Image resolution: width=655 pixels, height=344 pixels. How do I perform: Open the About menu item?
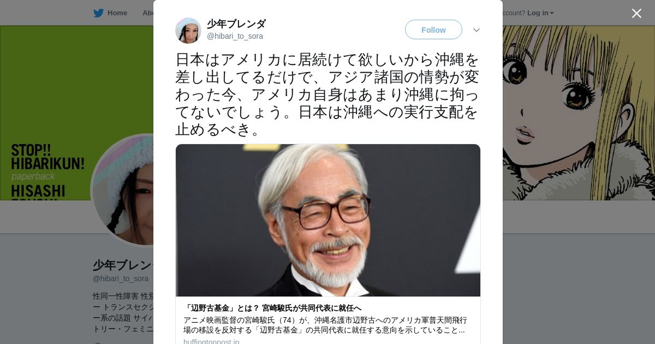click(147, 13)
